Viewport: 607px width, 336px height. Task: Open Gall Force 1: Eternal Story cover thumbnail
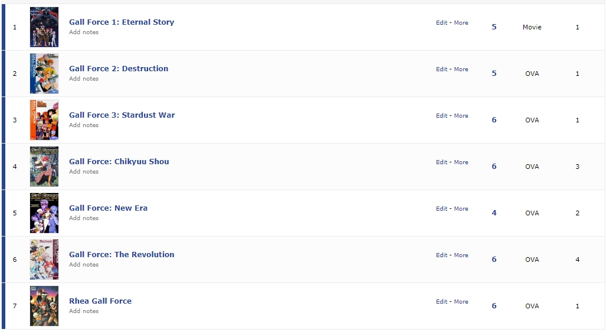(44, 27)
